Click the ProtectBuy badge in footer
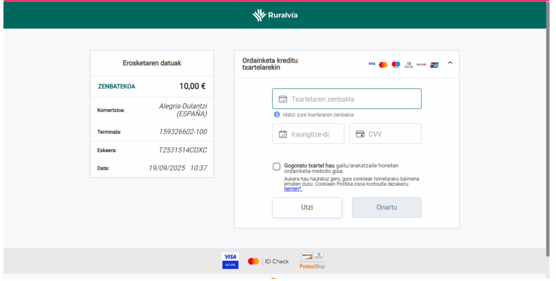556x281 pixels. (312, 261)
